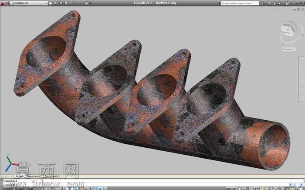This screenshot has height=190, width=305.
Task: Click the command line scroll left arrow
Action: [291, 185]
